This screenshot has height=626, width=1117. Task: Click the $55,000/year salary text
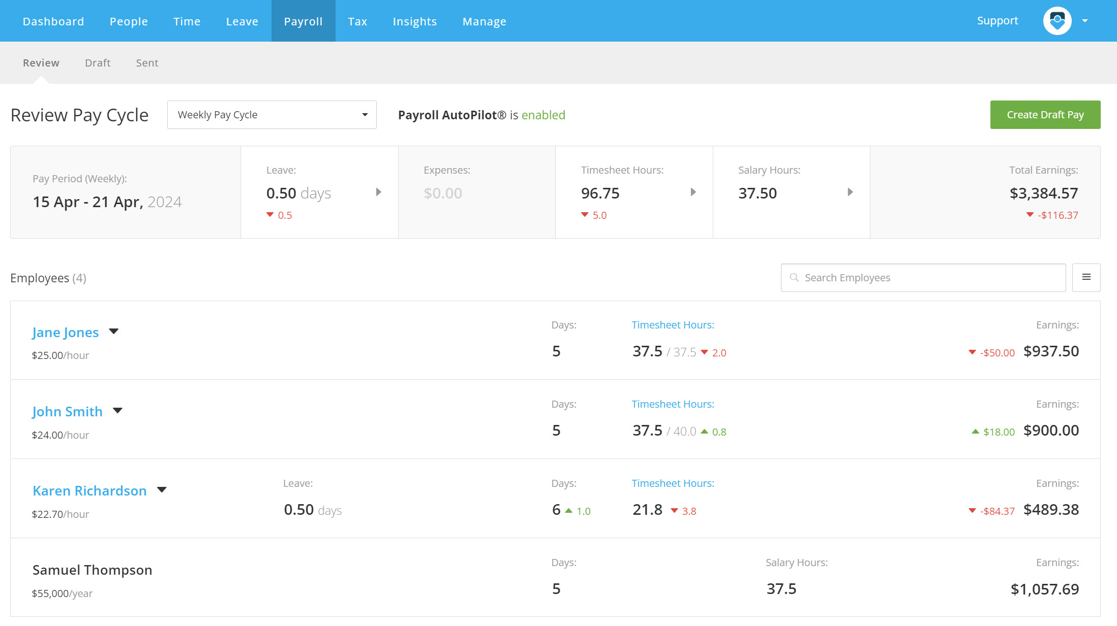[62, 594]
